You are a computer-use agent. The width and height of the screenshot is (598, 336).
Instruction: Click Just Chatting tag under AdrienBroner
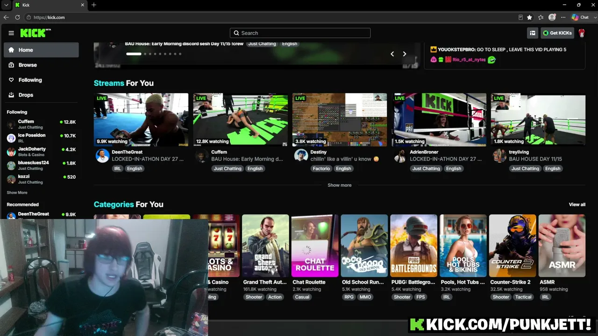pyautogui.click(x=426, y=168)
